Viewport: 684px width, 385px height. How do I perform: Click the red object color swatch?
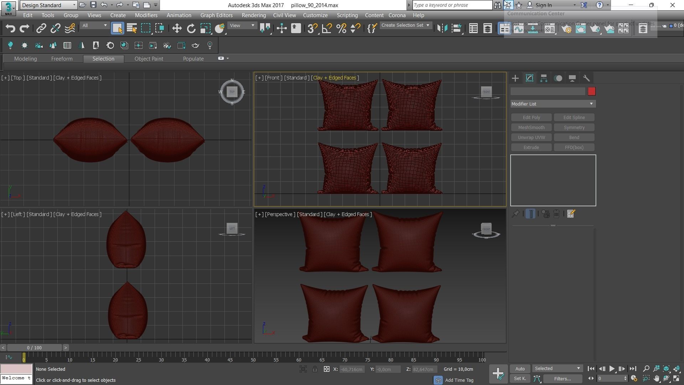pyautogui.click(x=592, y=92)
